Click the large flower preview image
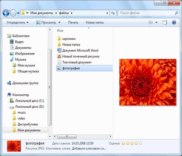The width and height of the screenshot is (182, 156). [148, 82]
